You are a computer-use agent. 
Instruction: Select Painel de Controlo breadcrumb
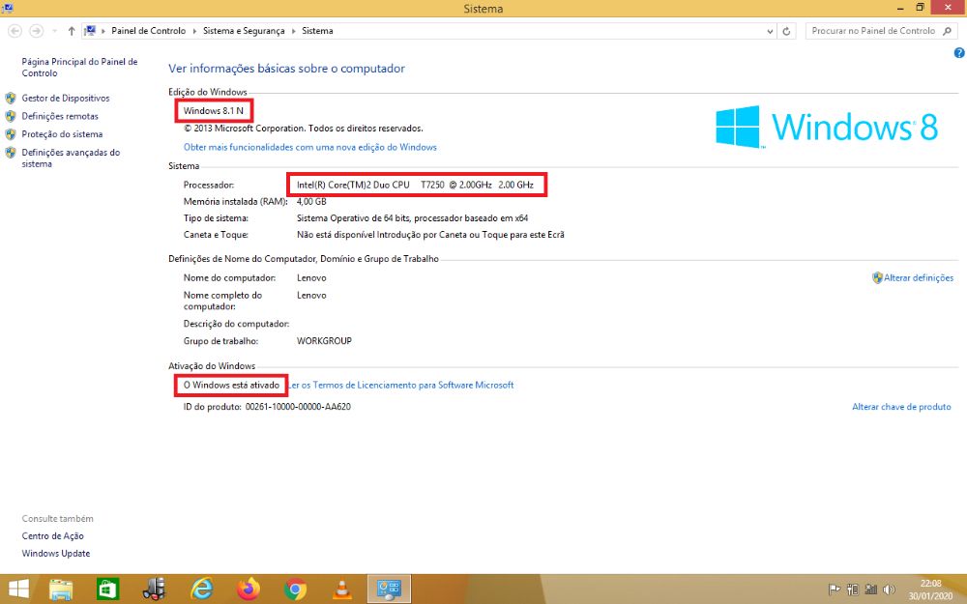pos(148,31)
